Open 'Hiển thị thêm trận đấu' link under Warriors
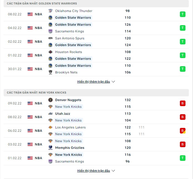The width and height of the screenshot is (193, 179). (x=93, y=82)
